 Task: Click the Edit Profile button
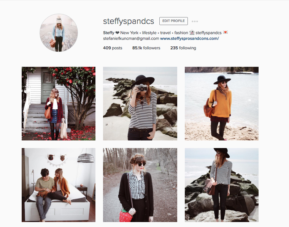pyautogui.click(x=173, y=21)
